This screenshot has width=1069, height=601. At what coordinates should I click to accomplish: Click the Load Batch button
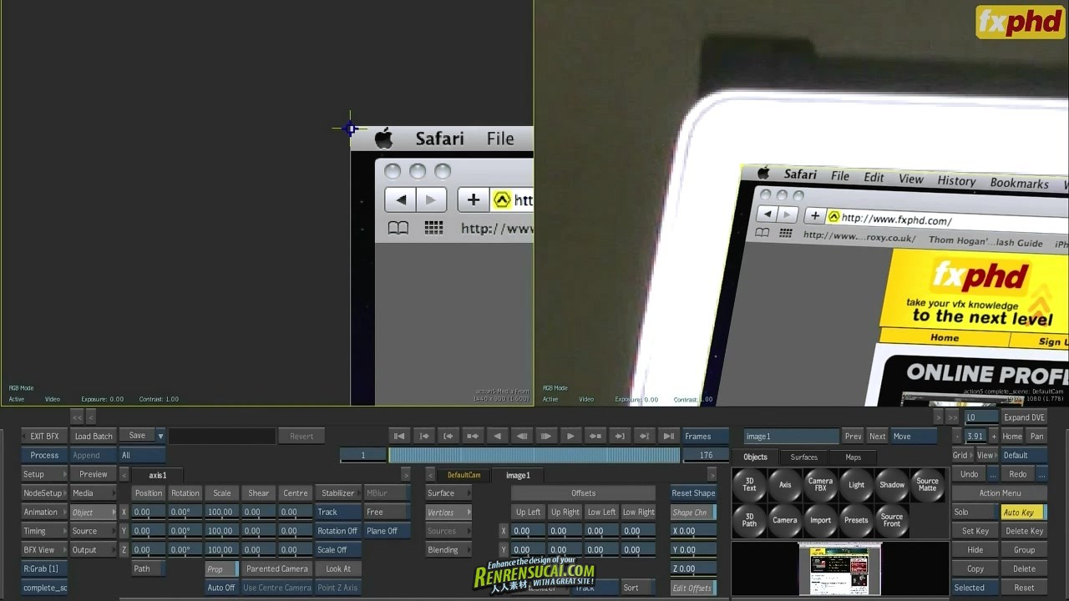(x=94, y=437)
